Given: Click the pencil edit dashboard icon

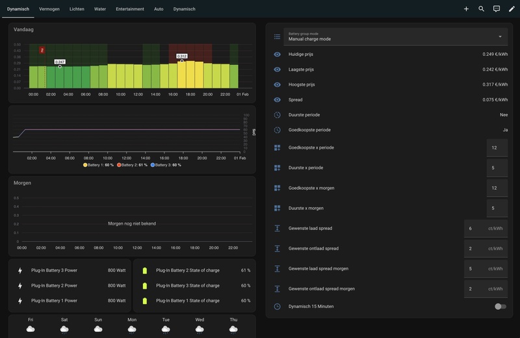Looking at the screenshot, I should tap(512, 9).
